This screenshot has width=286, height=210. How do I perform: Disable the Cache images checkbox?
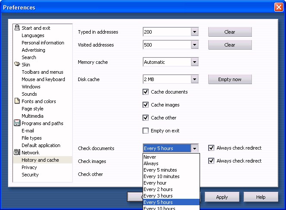146,105
